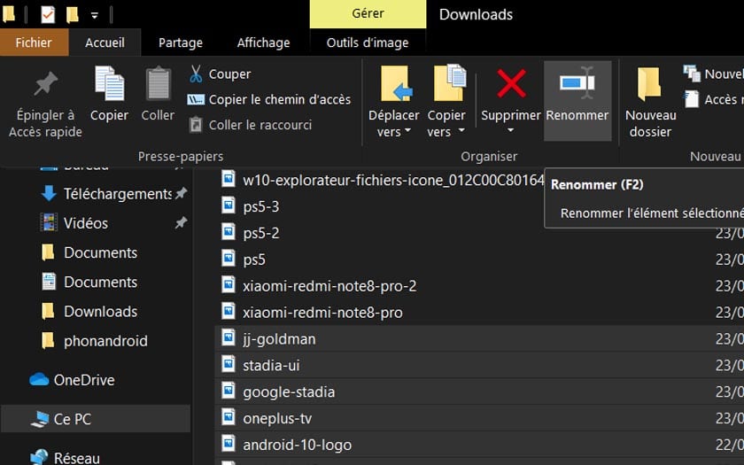Click the Couper scissors button

[220, 74]
